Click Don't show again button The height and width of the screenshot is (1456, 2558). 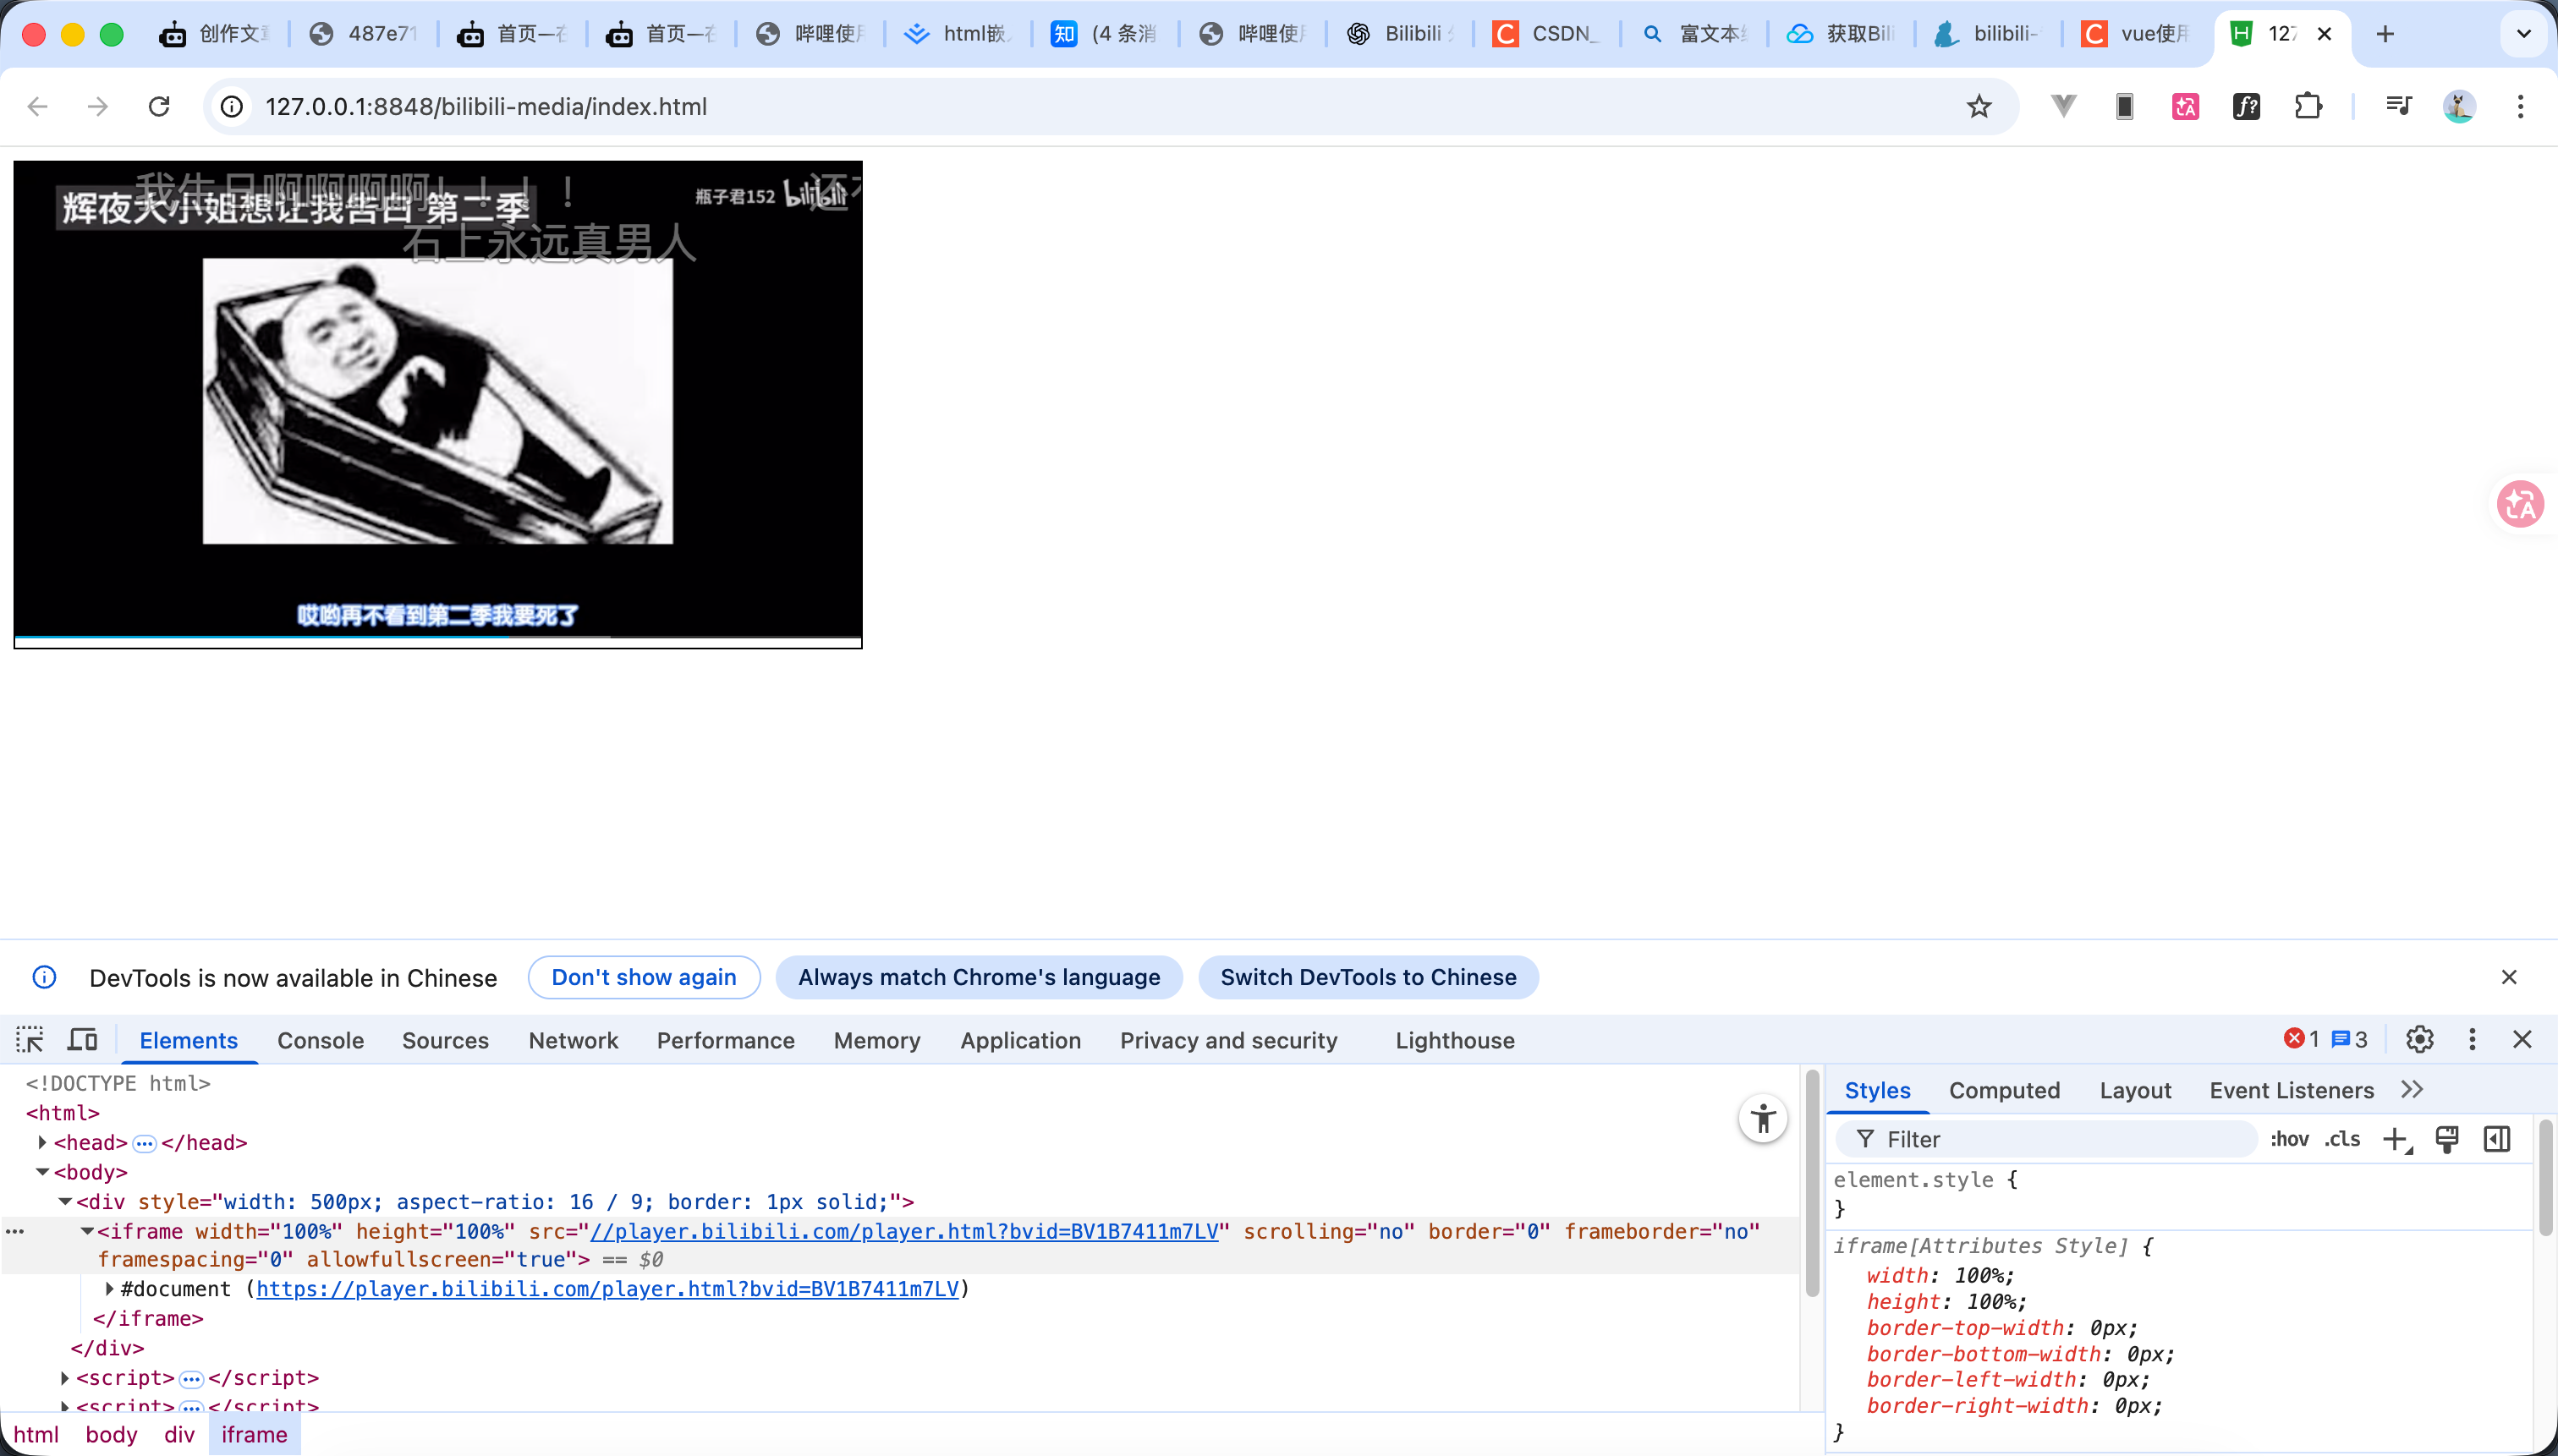[x=643, y=977]
